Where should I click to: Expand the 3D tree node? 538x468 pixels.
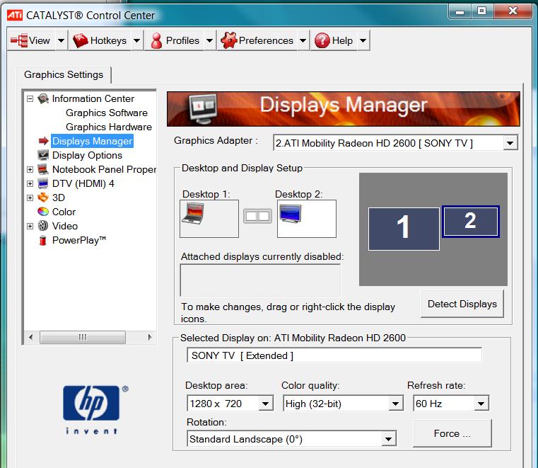[30, 198]
